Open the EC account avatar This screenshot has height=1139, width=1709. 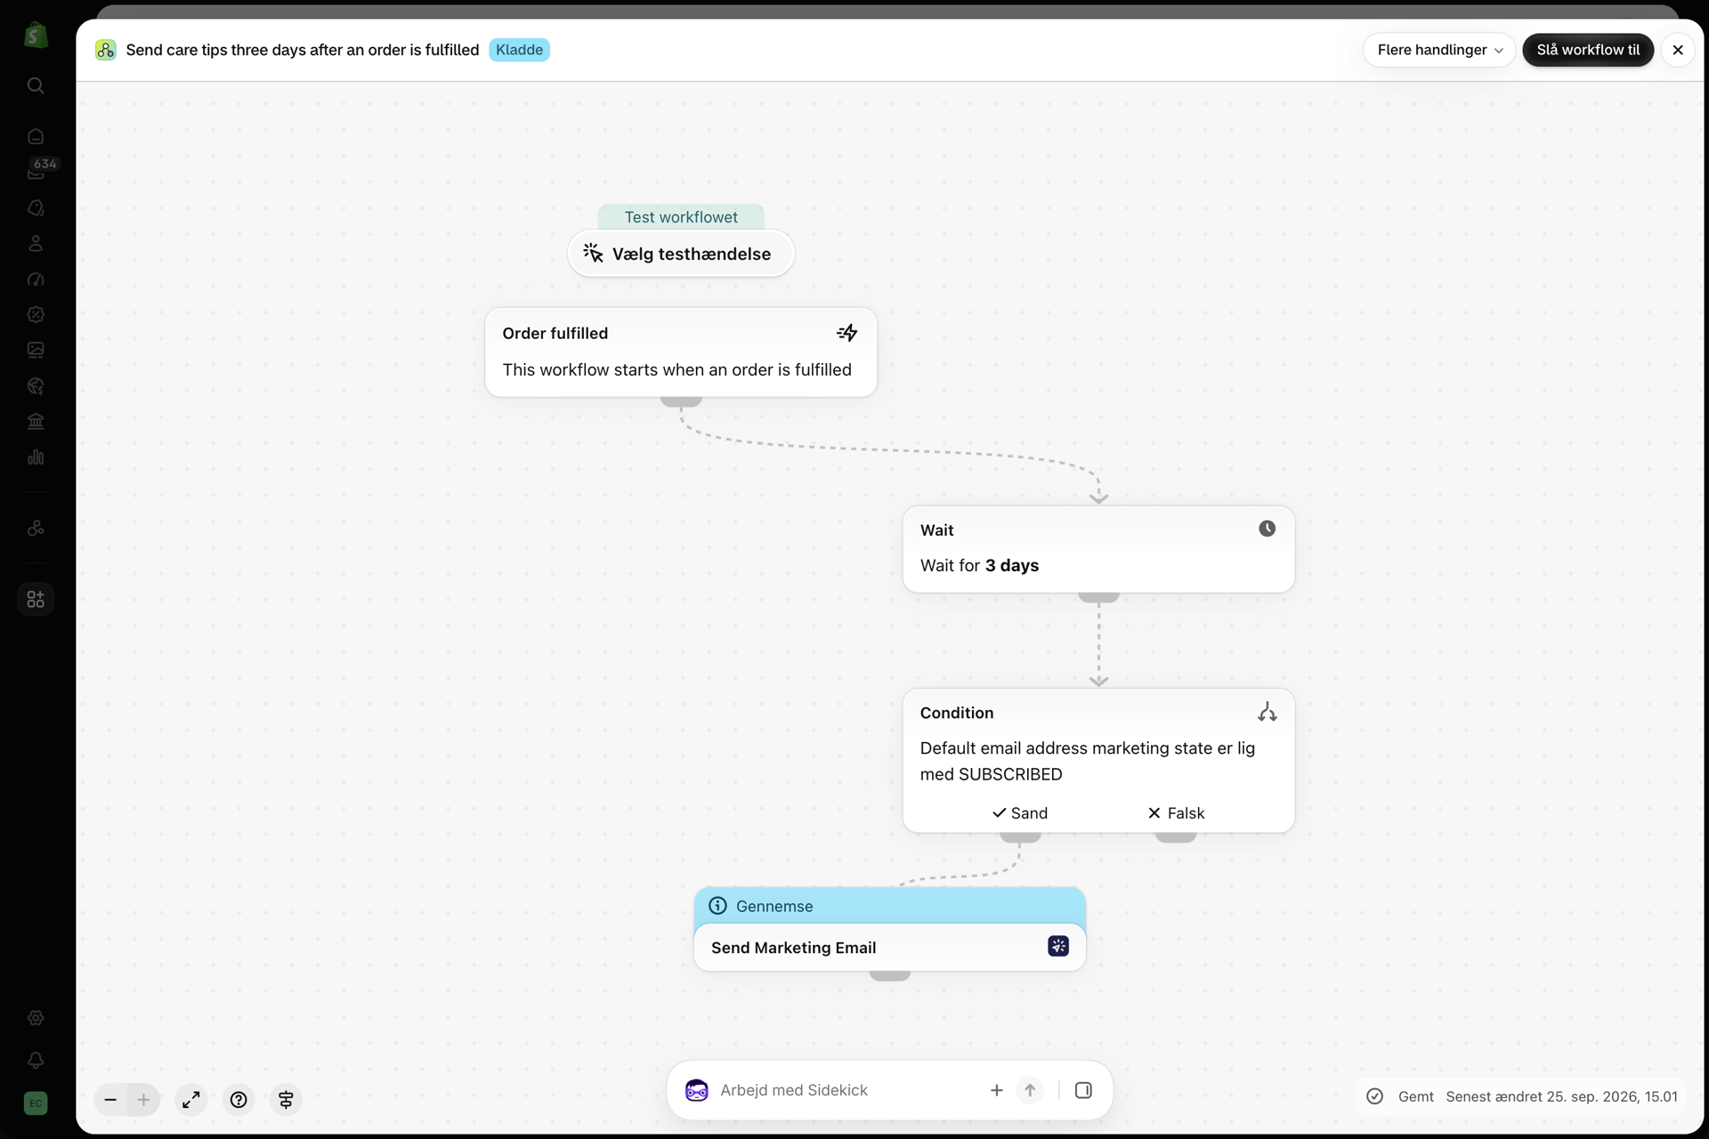coord(36,1103)
